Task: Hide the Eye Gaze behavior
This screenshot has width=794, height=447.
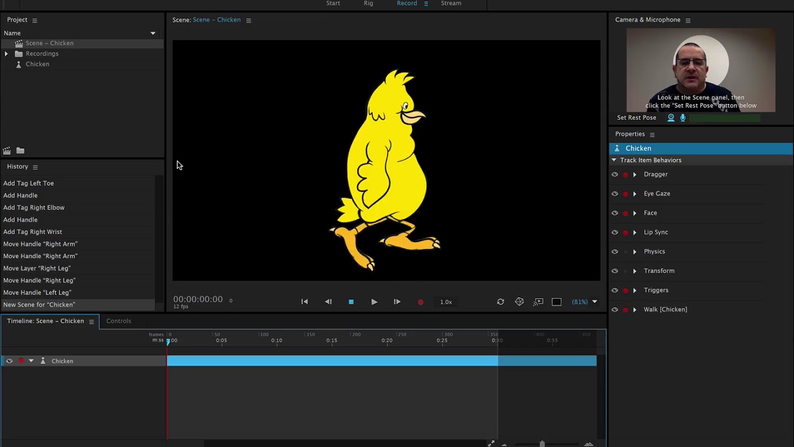Action: (615, 194)
